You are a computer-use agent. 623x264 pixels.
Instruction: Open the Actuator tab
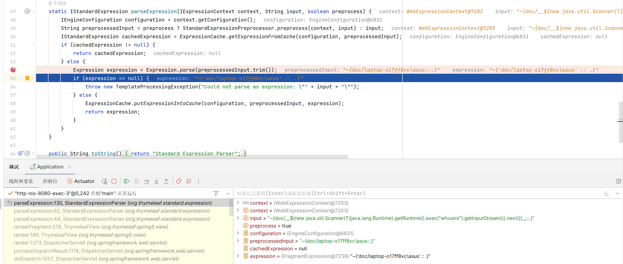(x=80, y=181)
